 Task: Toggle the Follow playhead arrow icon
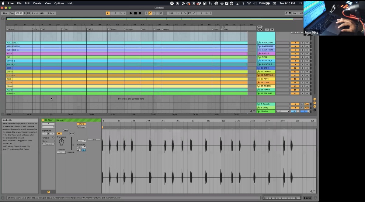(x=108, y=13)
